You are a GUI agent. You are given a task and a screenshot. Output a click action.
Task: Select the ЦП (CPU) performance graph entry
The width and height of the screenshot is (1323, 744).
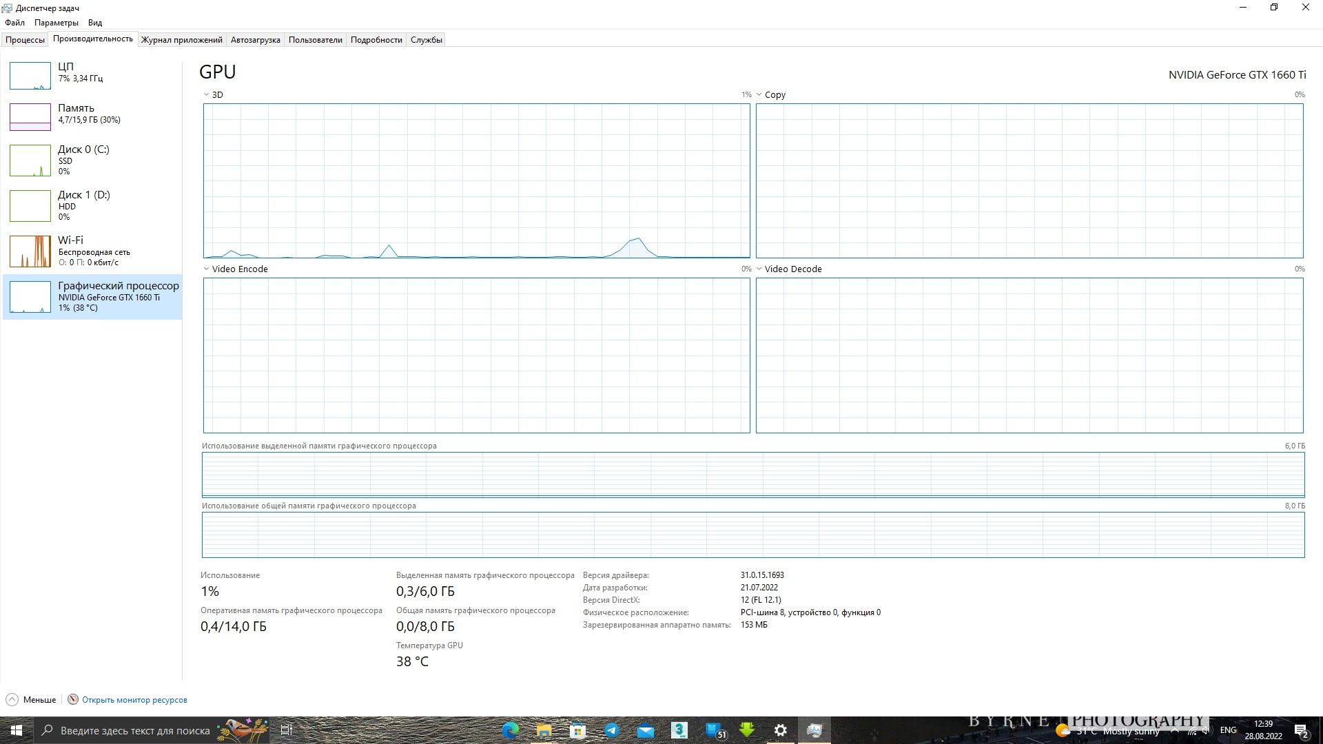(x=92, y=76)
